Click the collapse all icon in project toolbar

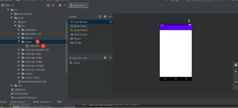(x=53, y=5)
